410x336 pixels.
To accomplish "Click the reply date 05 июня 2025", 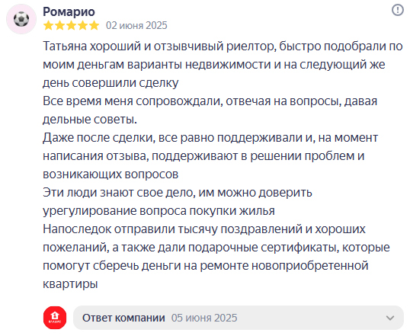I will [x=204, y=318].
